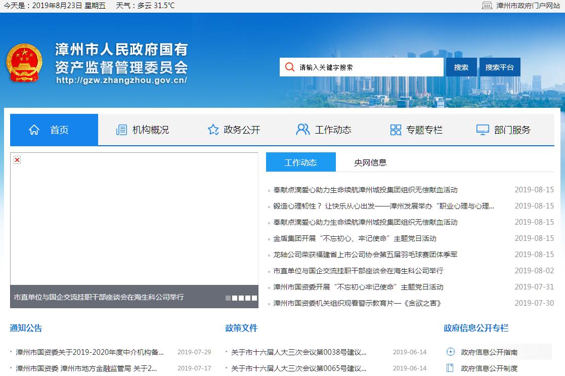This screenshot has height=376, width=565.
Task: Click the compass icon beside 政府信息公开指南
Action: click(451, 352)
